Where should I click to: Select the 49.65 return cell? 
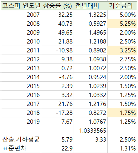[57, 32]
